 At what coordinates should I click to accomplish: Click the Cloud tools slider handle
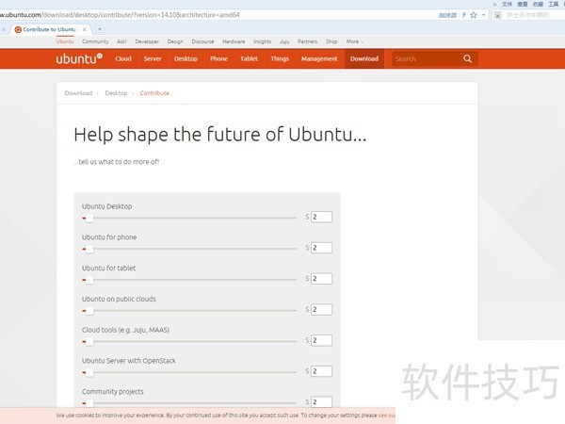(x=89, y=341)
